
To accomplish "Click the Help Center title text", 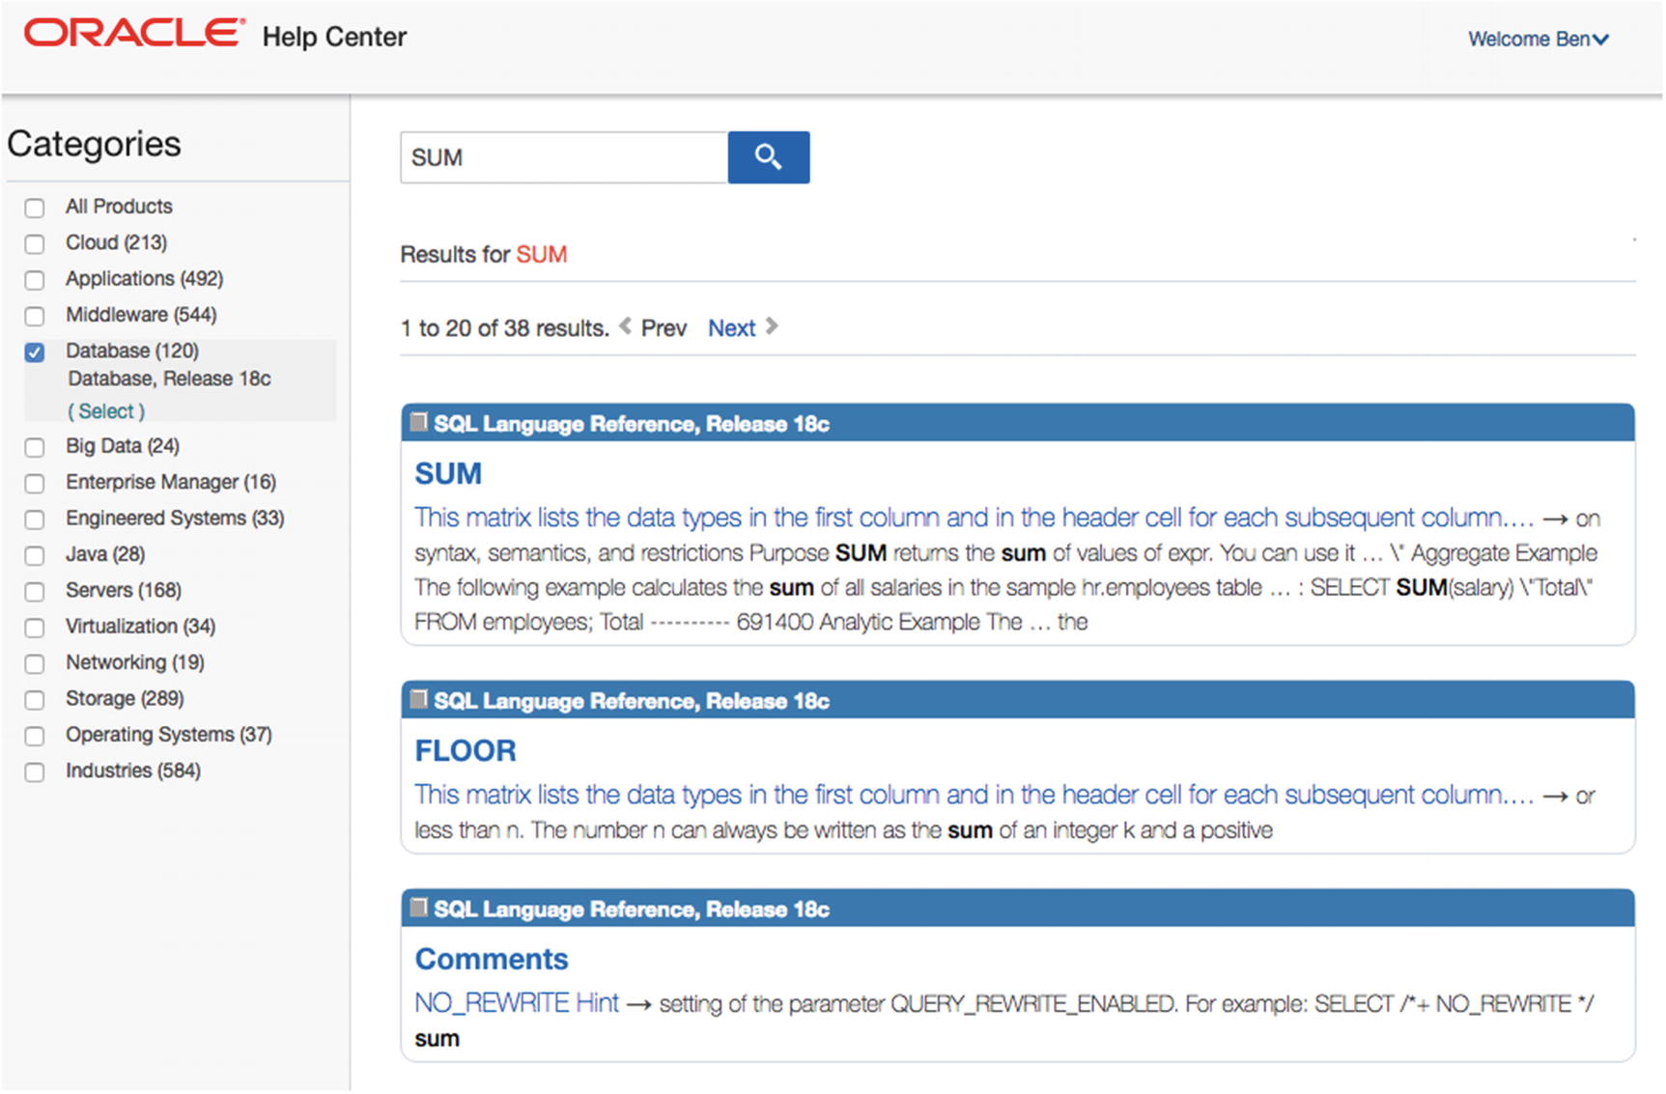I will [334, 37].
